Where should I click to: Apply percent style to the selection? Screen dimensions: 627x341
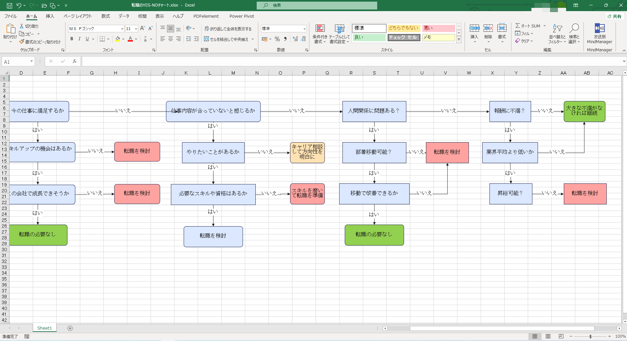click(x=277, y=39)
